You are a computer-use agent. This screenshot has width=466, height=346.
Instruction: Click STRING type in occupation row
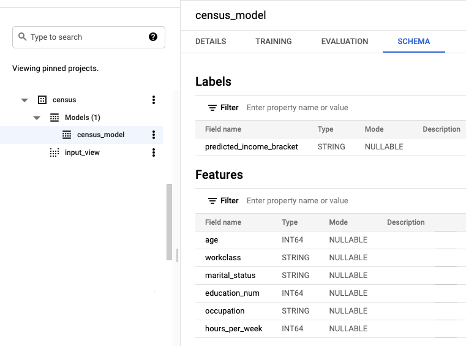[x=295, y=311]
